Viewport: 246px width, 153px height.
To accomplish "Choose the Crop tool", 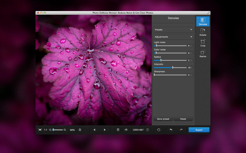I will 203,43.
